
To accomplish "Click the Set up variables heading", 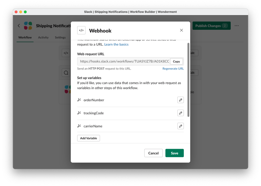I will point(89,78).
